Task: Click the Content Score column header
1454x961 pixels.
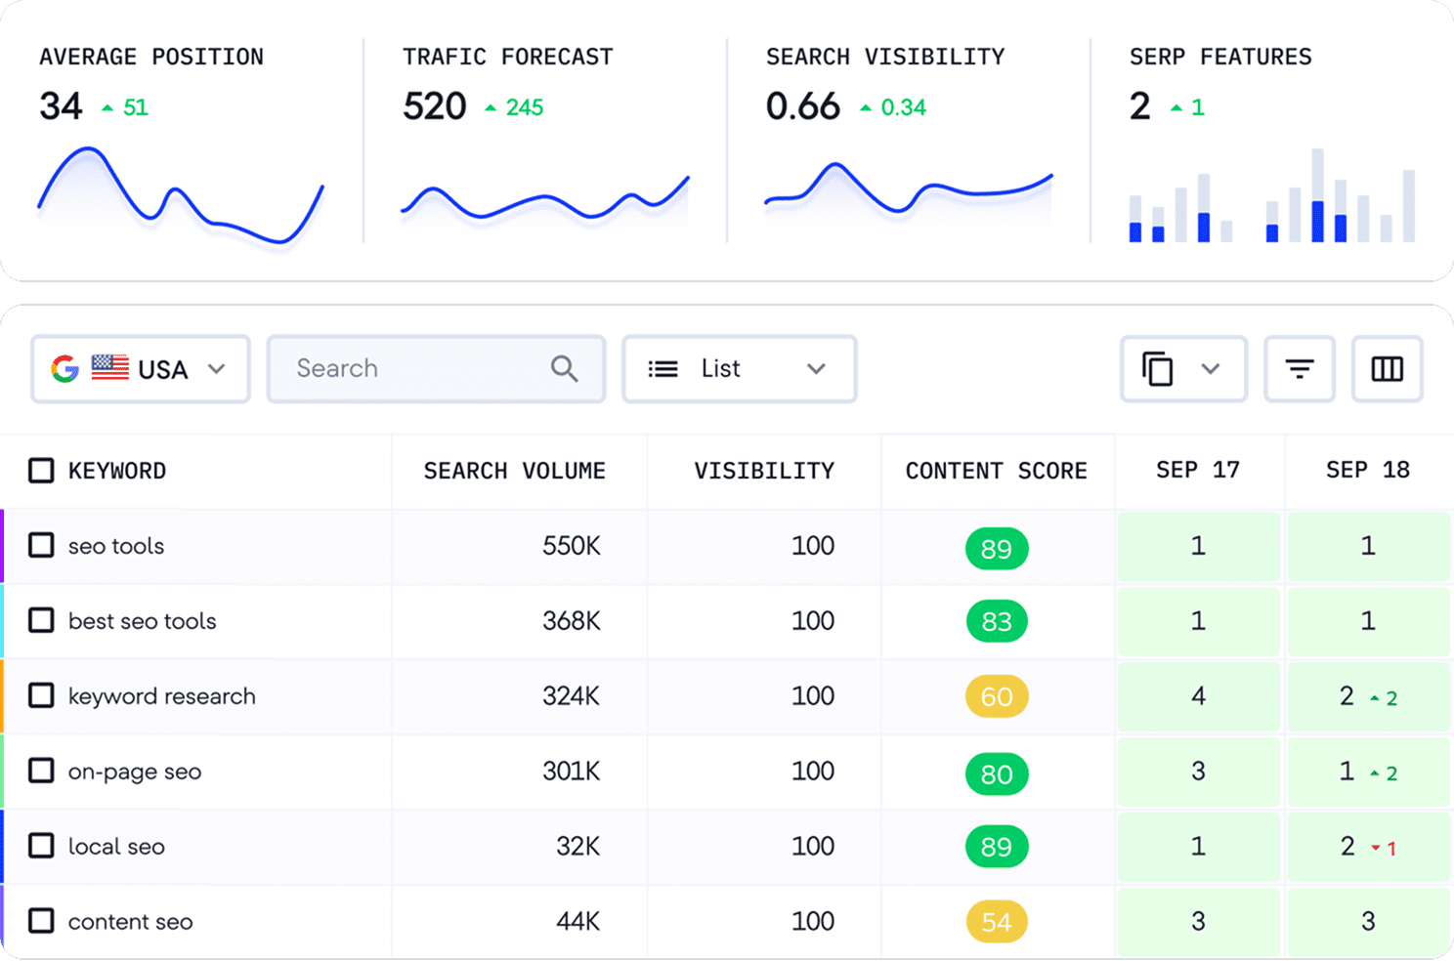Action: (996, 471)
